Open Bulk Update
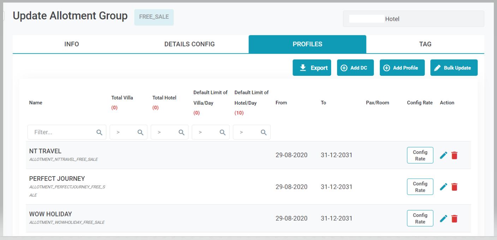This screenshot has width=497, height=240. click(x=454, y=68)
